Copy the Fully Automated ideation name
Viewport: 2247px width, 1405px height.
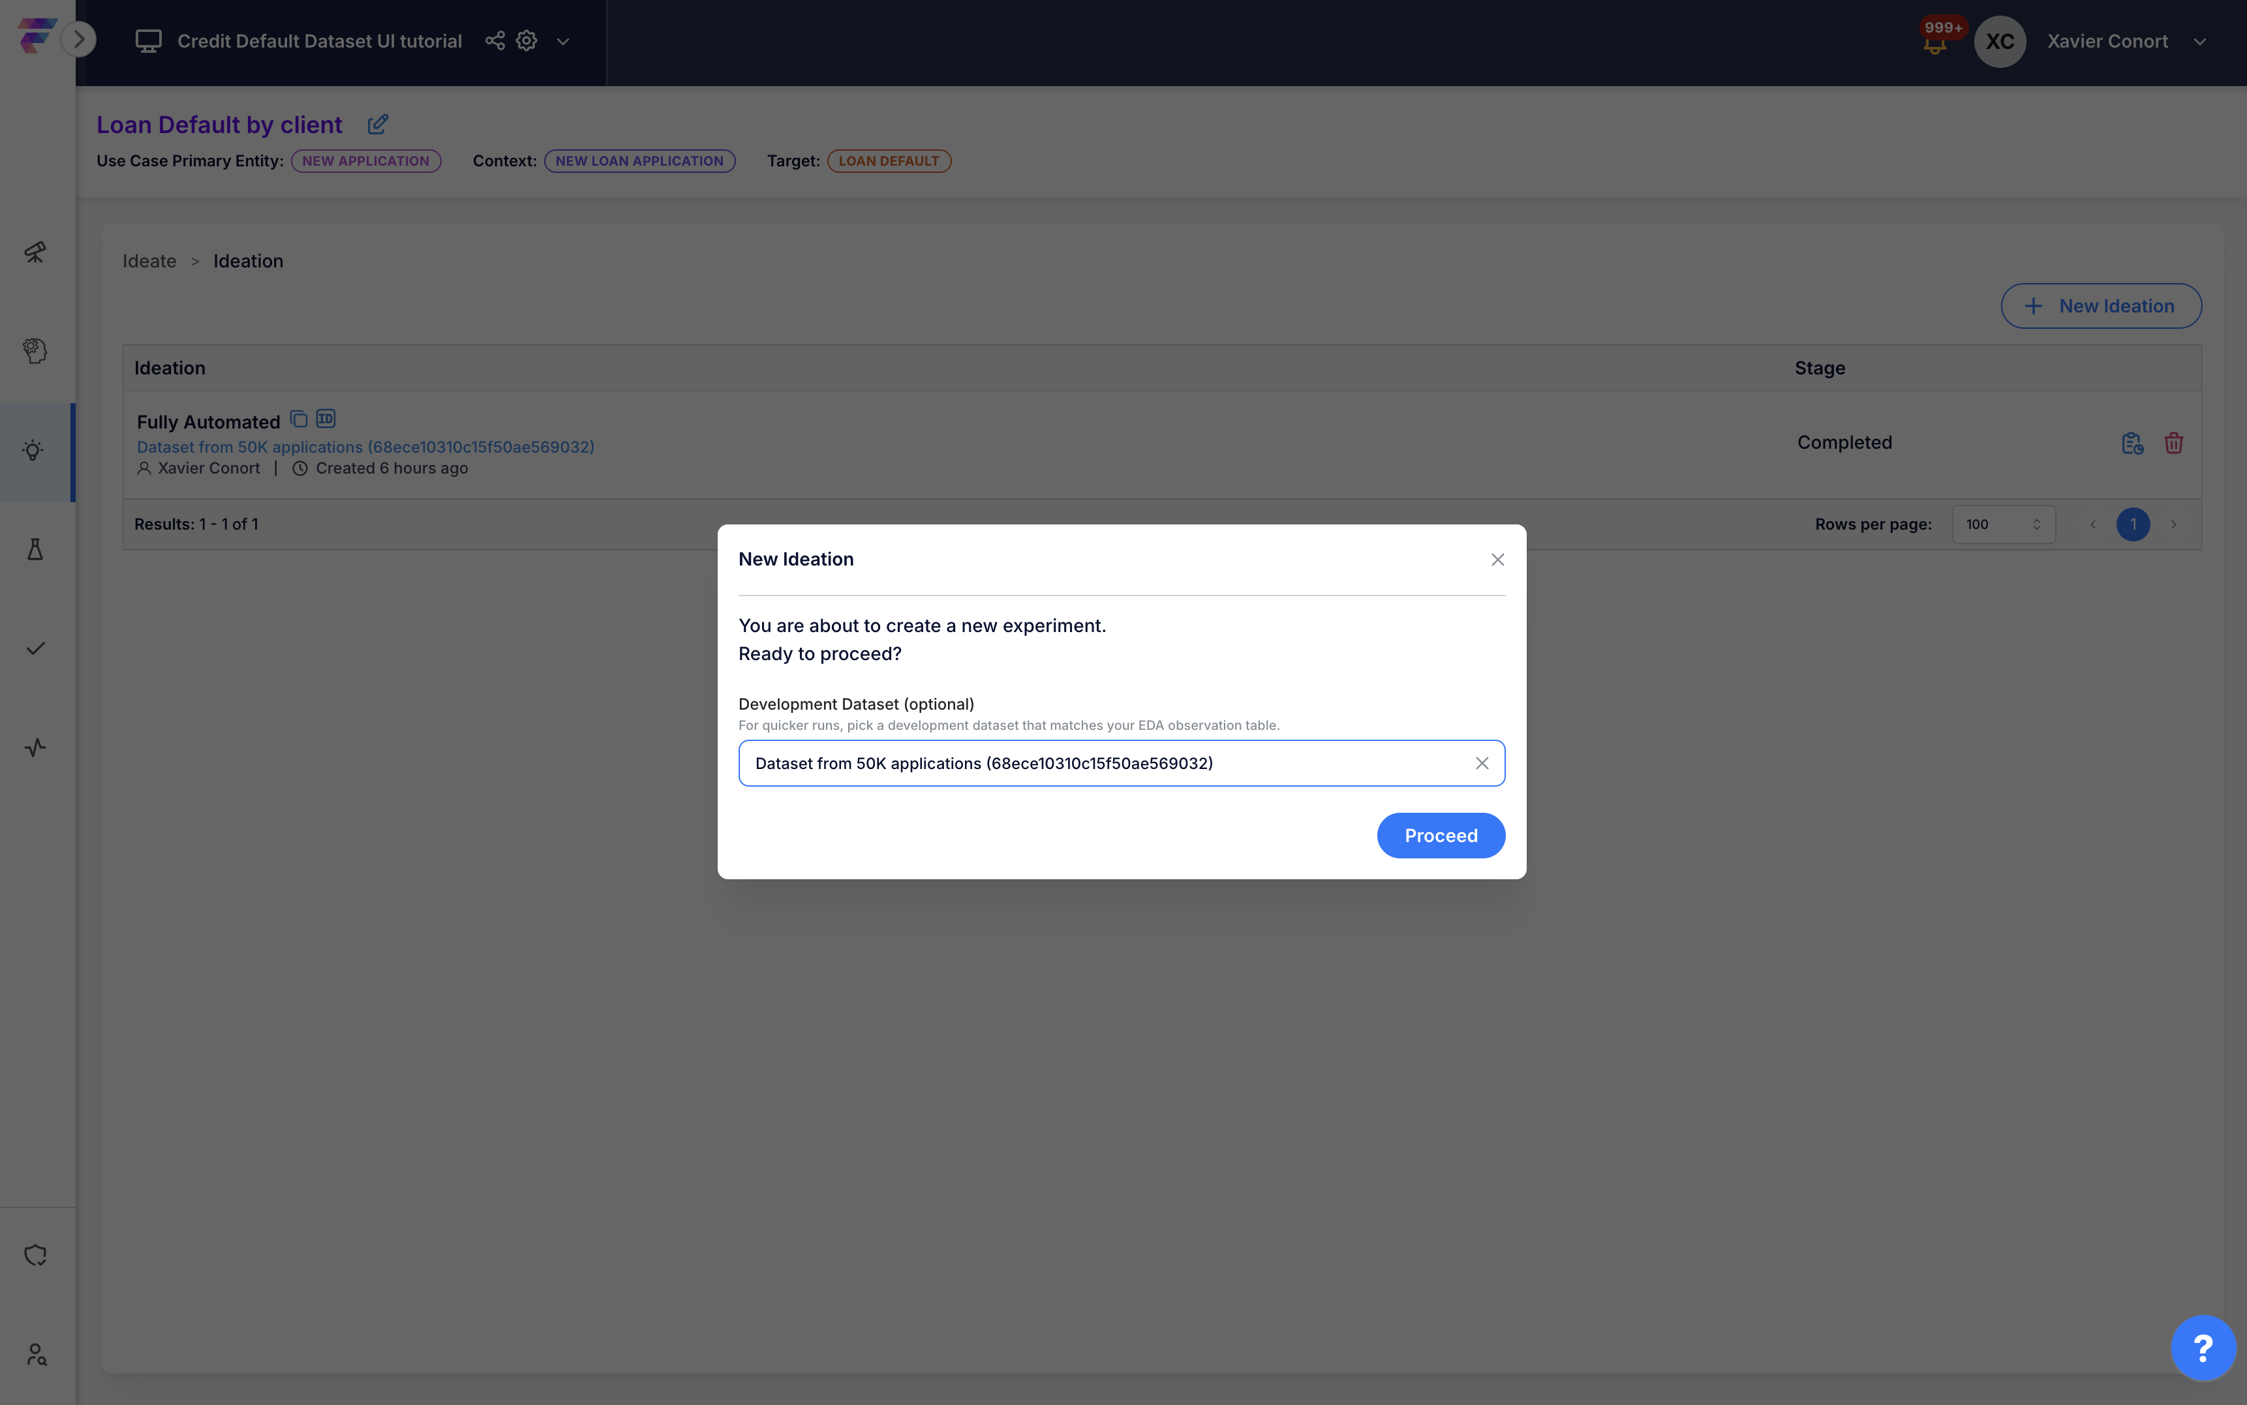point(298,419)
